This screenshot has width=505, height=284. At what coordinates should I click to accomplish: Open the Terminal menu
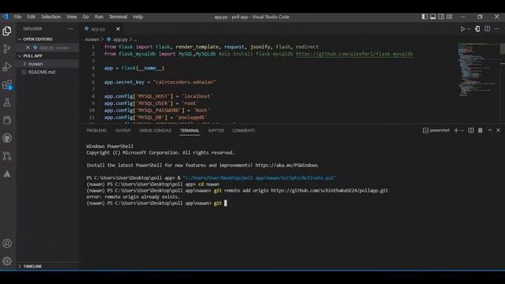click(118, 17)
